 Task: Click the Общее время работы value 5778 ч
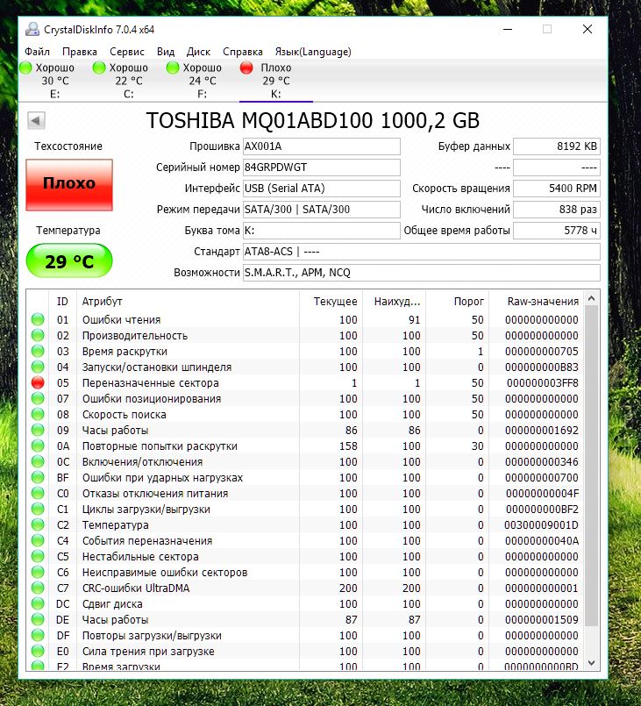coord(557,231)
